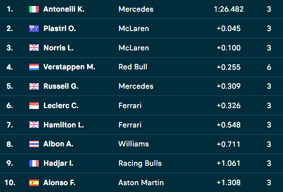Click the Spanish flag beside Alonso F.
The image size is (283, 192).
tap(34, 183)
